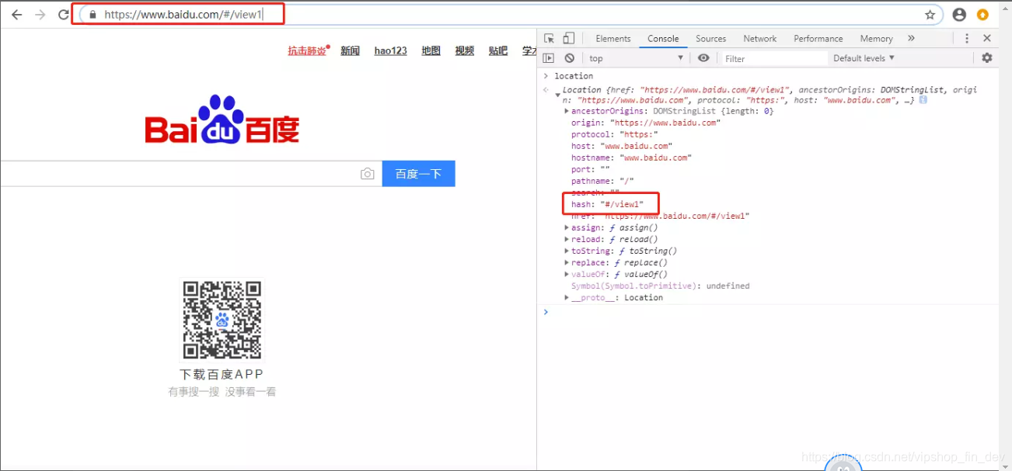Select the origin property line
This screenshot has width=1012, height=471.
[646, 123]
